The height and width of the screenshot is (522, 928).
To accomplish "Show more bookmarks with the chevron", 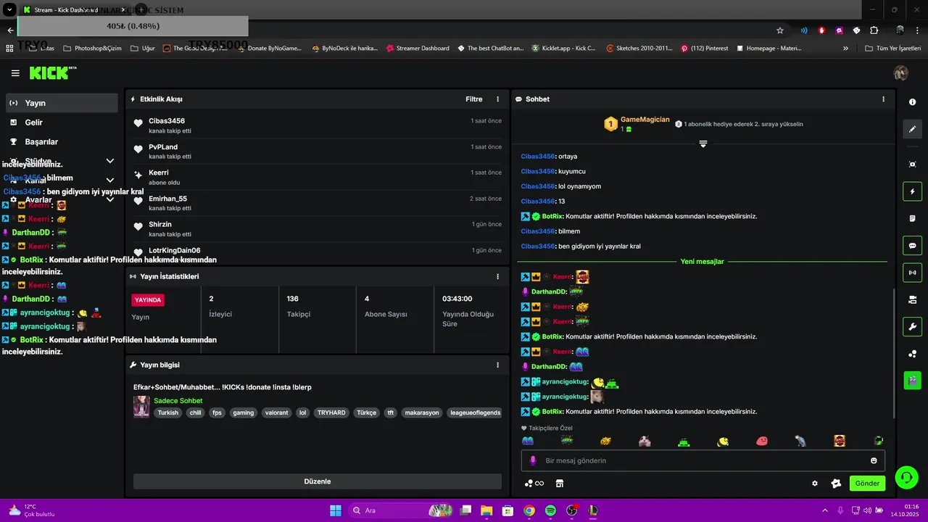I will 845,48.
